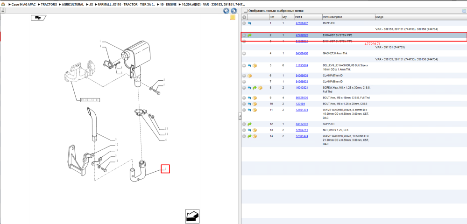Click green arrow icon on SUPPORT row
This screenshot has height=224, width=467.
249,124
